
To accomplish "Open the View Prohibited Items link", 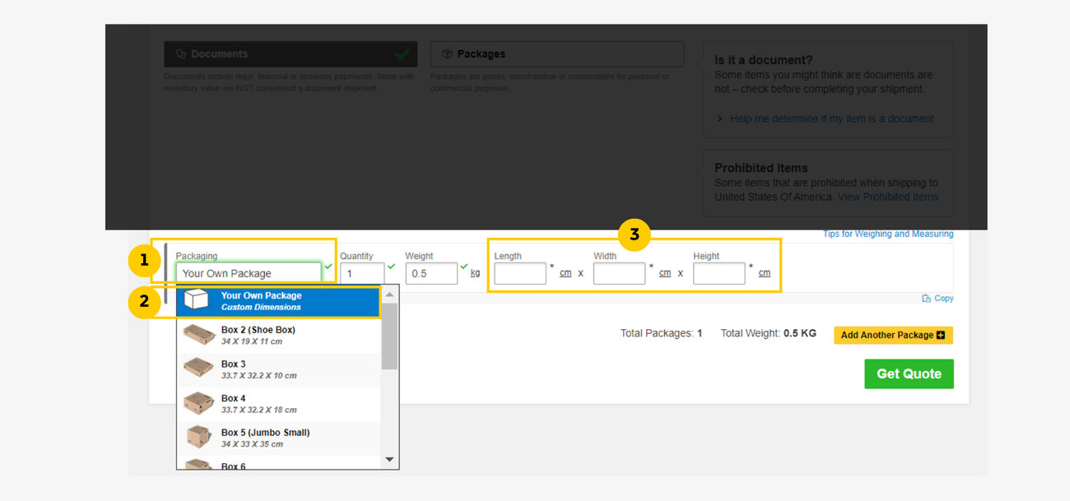I will 888,197.
